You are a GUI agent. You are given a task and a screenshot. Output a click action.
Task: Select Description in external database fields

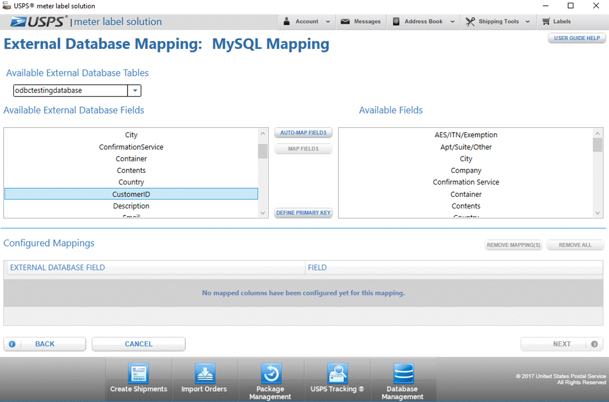tap(131, 206)
